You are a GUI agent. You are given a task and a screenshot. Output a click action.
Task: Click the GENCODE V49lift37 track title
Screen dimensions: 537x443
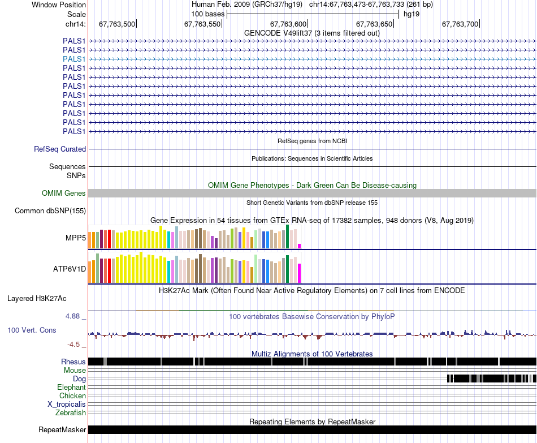(312, 33)
